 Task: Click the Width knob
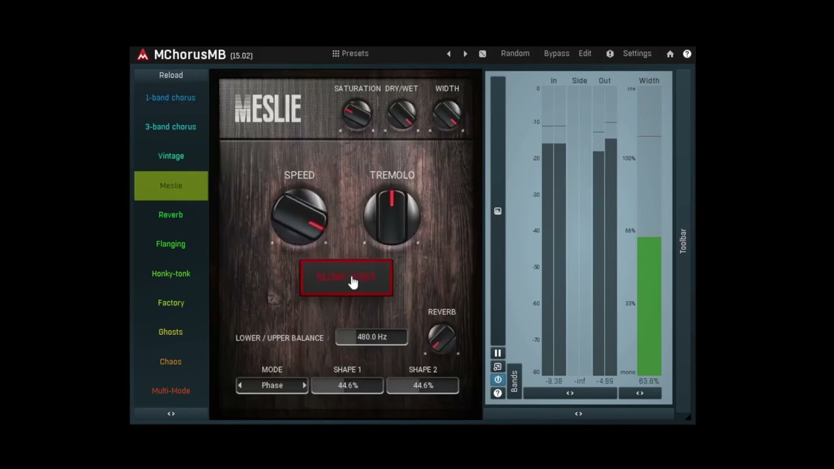(447, 115)
